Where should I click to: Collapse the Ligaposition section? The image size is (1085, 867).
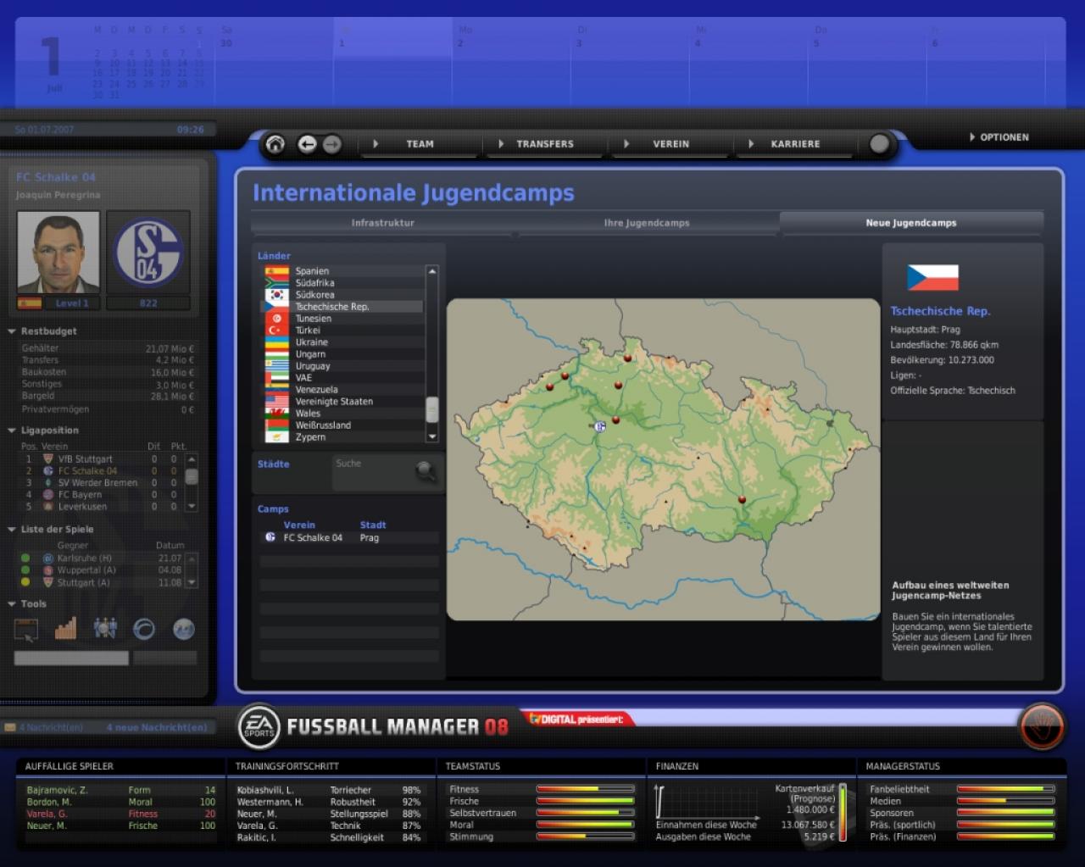click(x=12, y=431)
